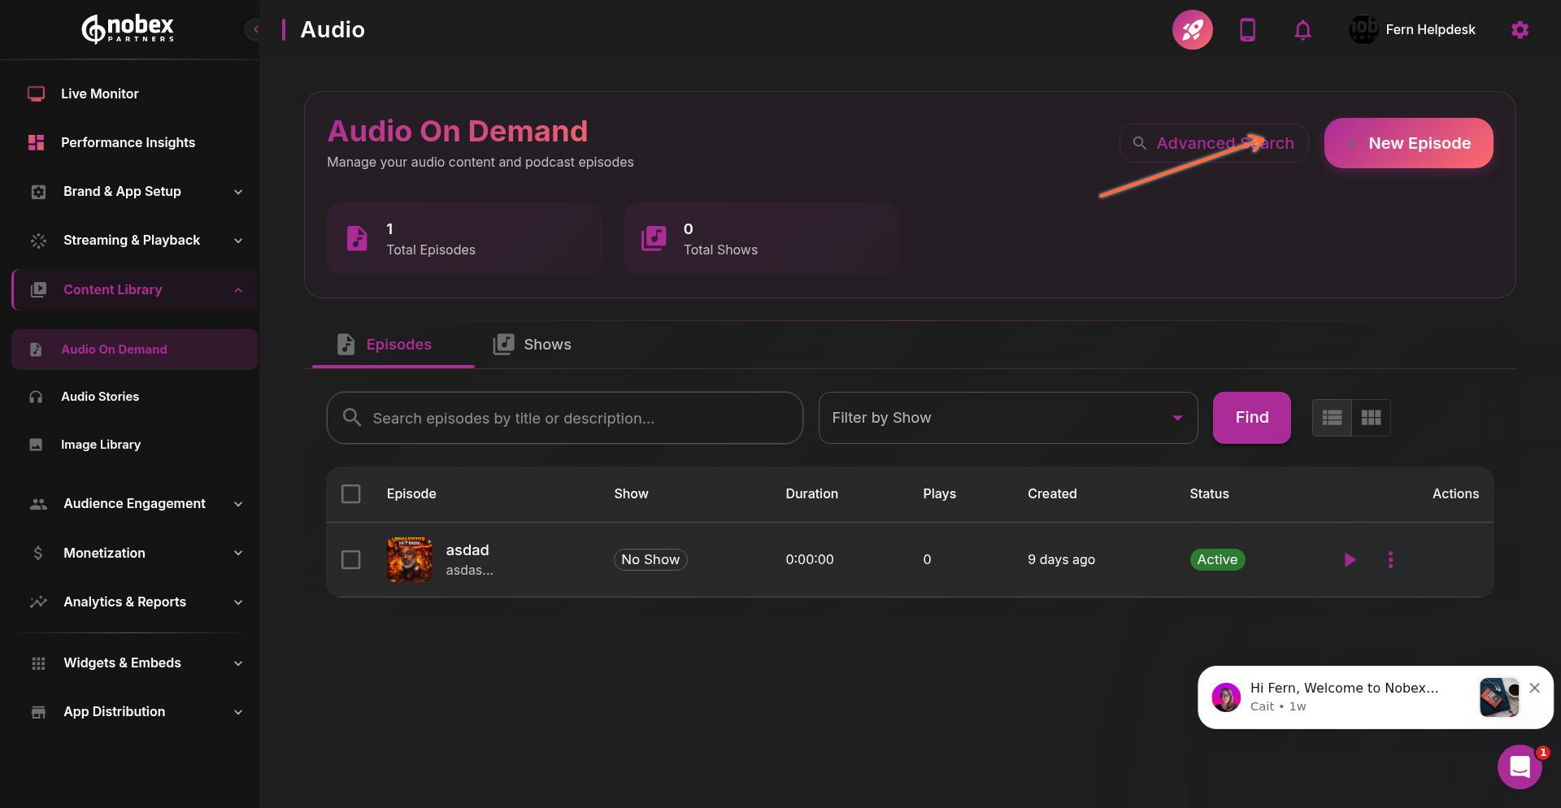Open the settings gear
The width and height of the screenshot is (1561, 808).
click(x=1520, y=29)
